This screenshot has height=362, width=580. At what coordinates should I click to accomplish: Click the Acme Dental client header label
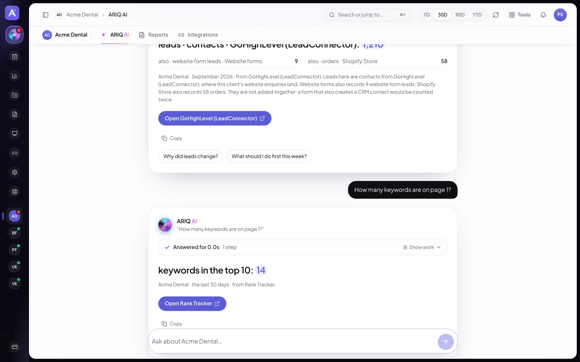tap(65, 35)
